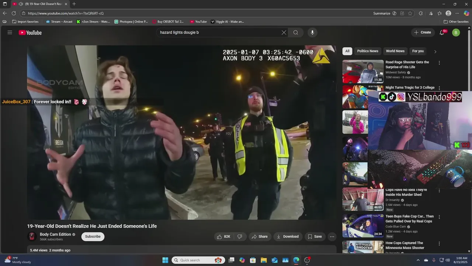Image resolution: width=472 pixels, height=266 pixels.
Task: Click the 'Teen Buys Fake Cop Car' thumbnail
Action: click(363, 226)
